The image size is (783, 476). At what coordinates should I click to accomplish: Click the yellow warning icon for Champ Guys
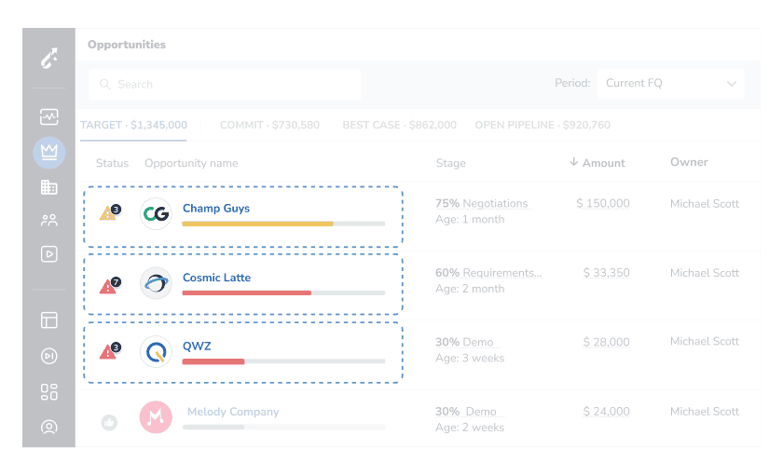[x=110, y=212]
